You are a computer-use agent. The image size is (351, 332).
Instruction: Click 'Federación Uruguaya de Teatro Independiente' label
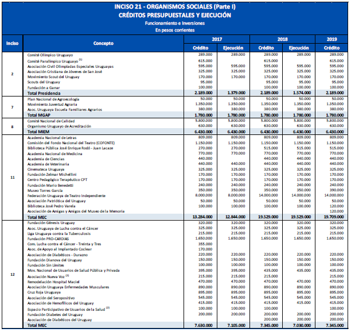pyautogui.click(x=67, y=196)
